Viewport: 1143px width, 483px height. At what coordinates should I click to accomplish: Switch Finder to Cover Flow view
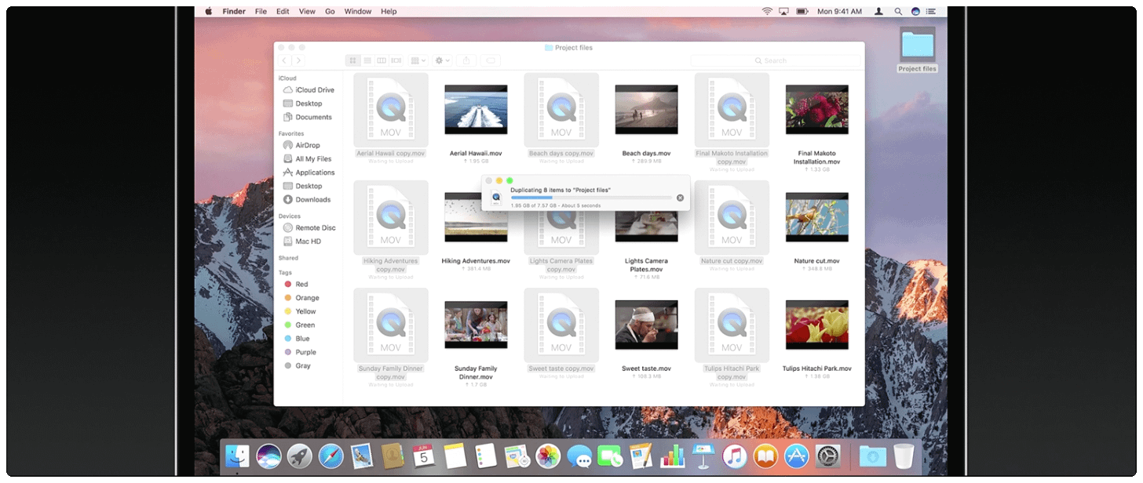click(x=396, y=60)
